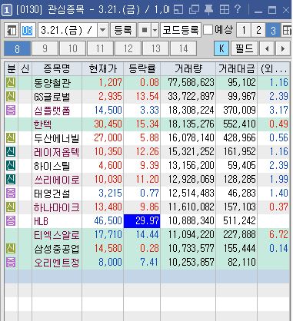Sort by the 거래대금 column header
This screenshot has height=321, width=293.
click(236, 68)
